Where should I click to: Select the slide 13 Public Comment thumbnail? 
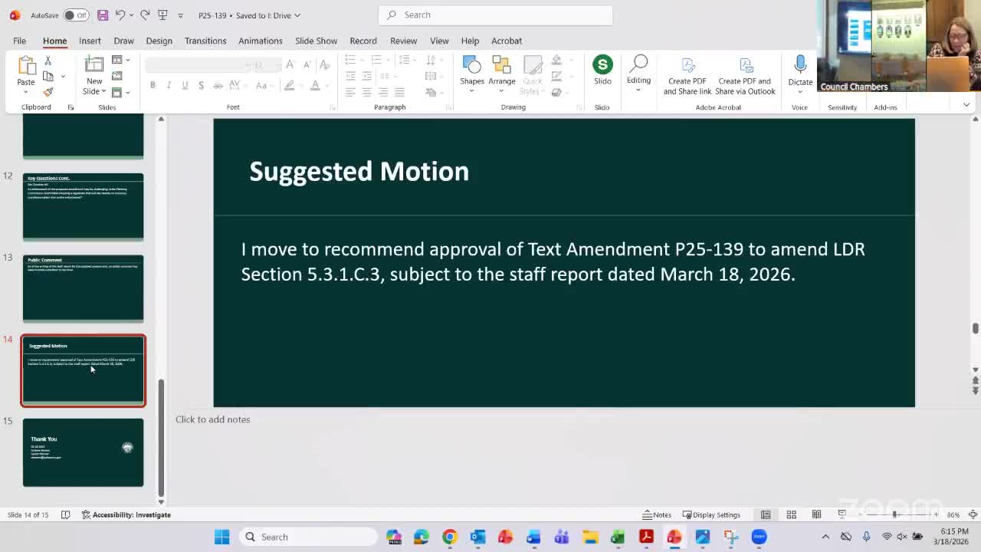83,288
